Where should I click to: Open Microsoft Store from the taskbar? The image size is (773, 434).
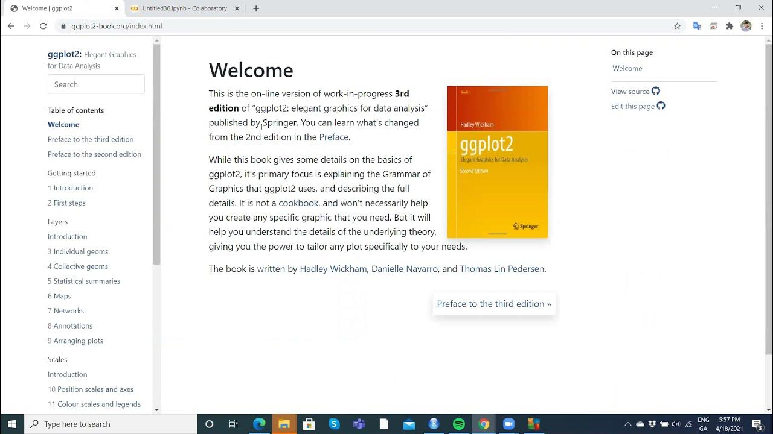click(x=309, y=424)
